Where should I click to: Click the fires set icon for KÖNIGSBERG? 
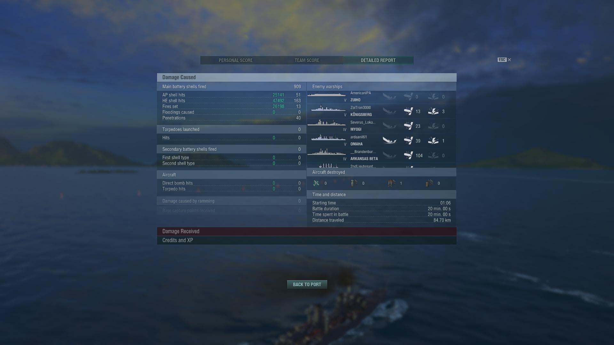433,111
